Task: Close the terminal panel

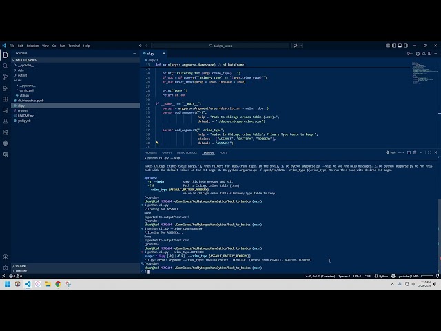Action: [435, 152]
